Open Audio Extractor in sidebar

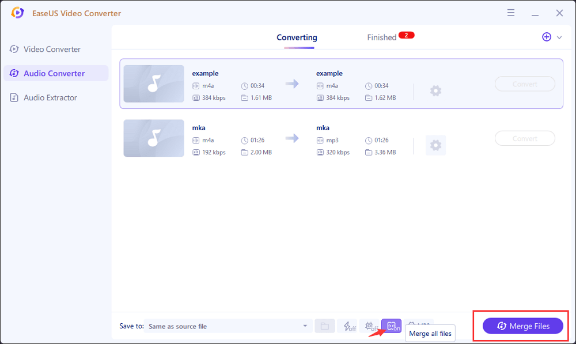point(50,97)
